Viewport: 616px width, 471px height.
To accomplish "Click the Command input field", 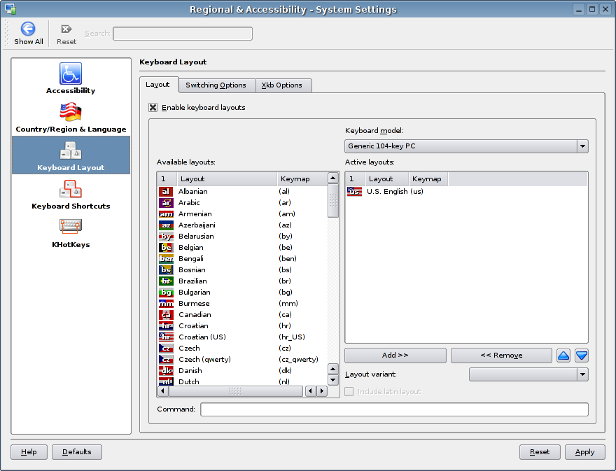I will click(x=394, y=409).
